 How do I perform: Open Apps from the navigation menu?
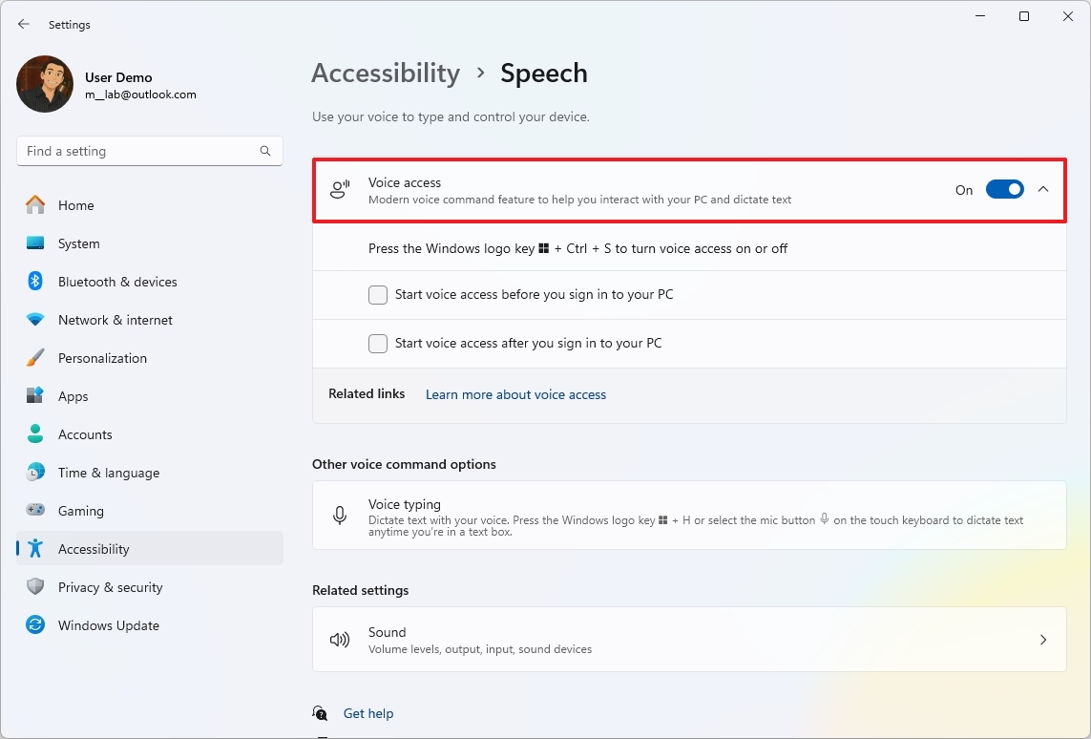tap(72, 396)
